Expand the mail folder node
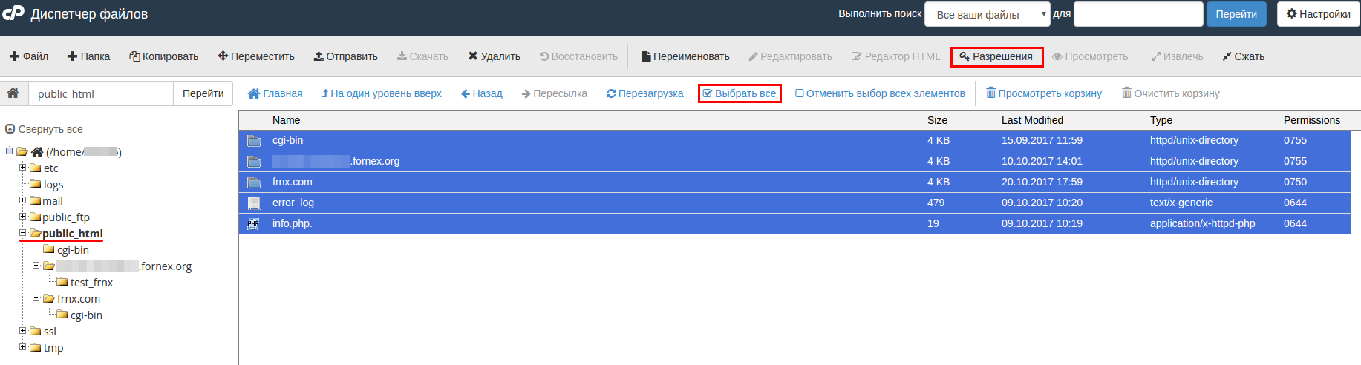Viewport: 1361px width, 365px height. (23, 200)
